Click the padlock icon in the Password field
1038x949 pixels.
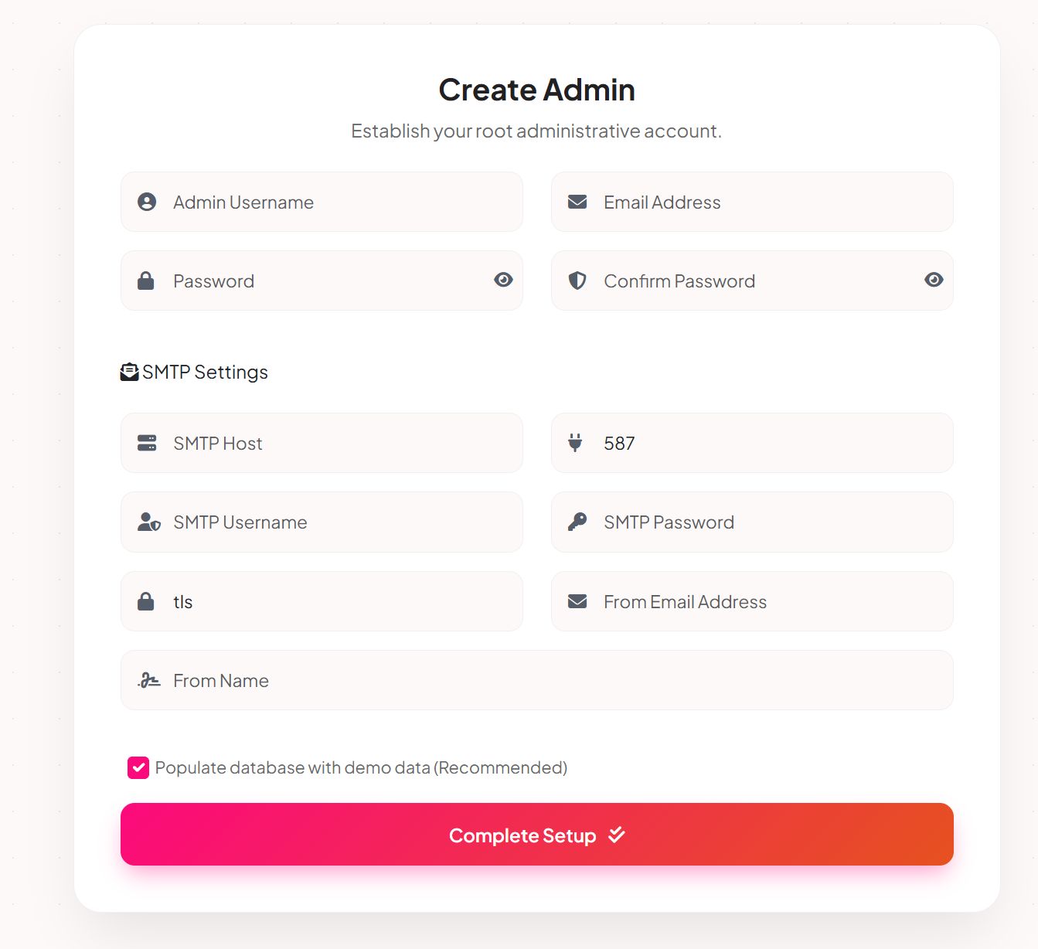(x=146, y=281)
